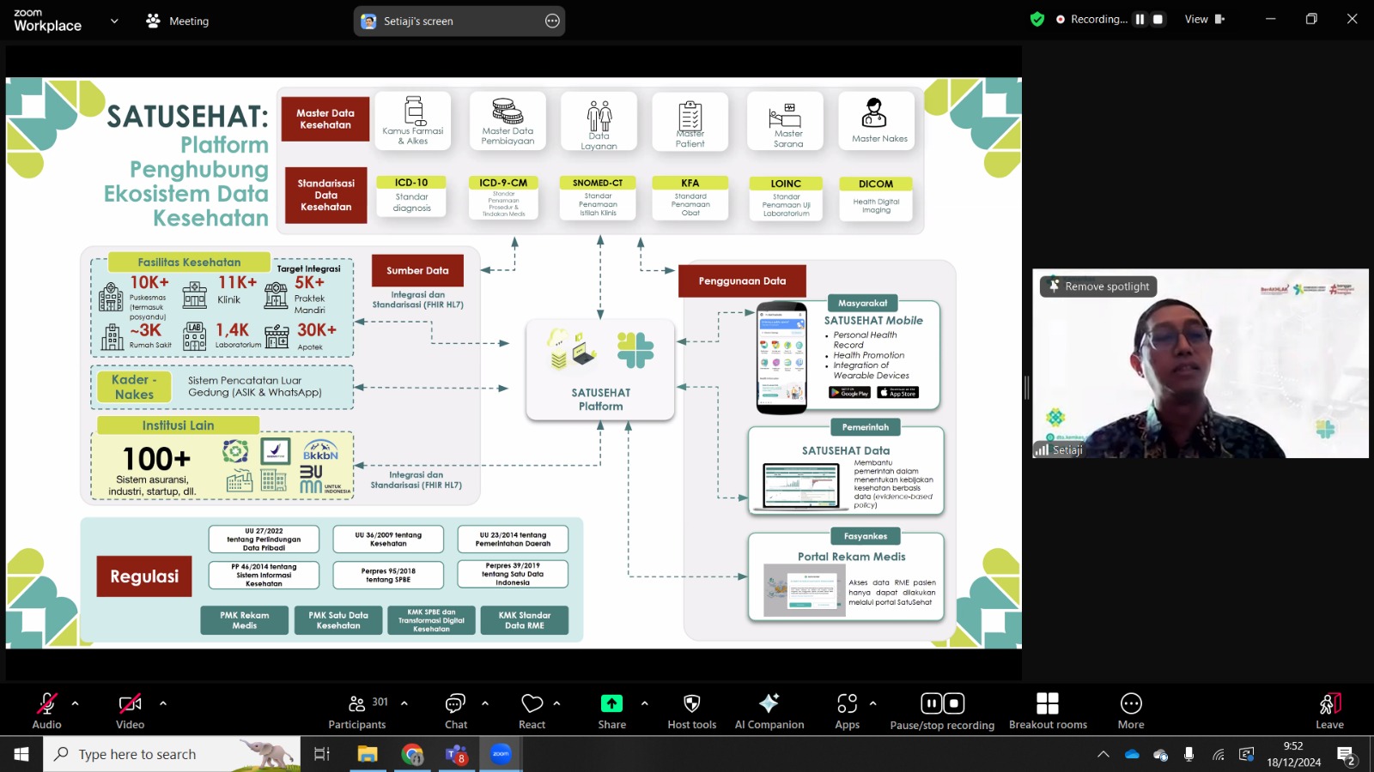Open the More options menu
The height and width of the screenshot is (772, 1374).
1131,704
